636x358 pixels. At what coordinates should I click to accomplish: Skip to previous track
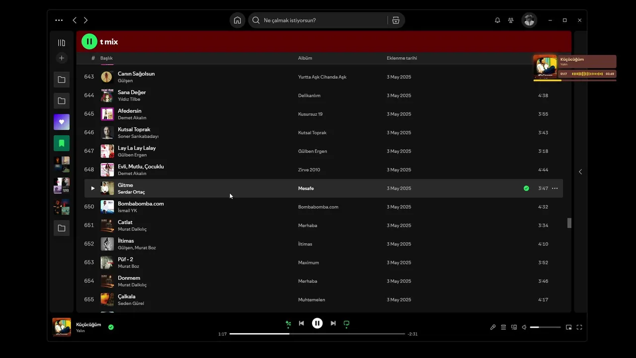click(301, 323)
